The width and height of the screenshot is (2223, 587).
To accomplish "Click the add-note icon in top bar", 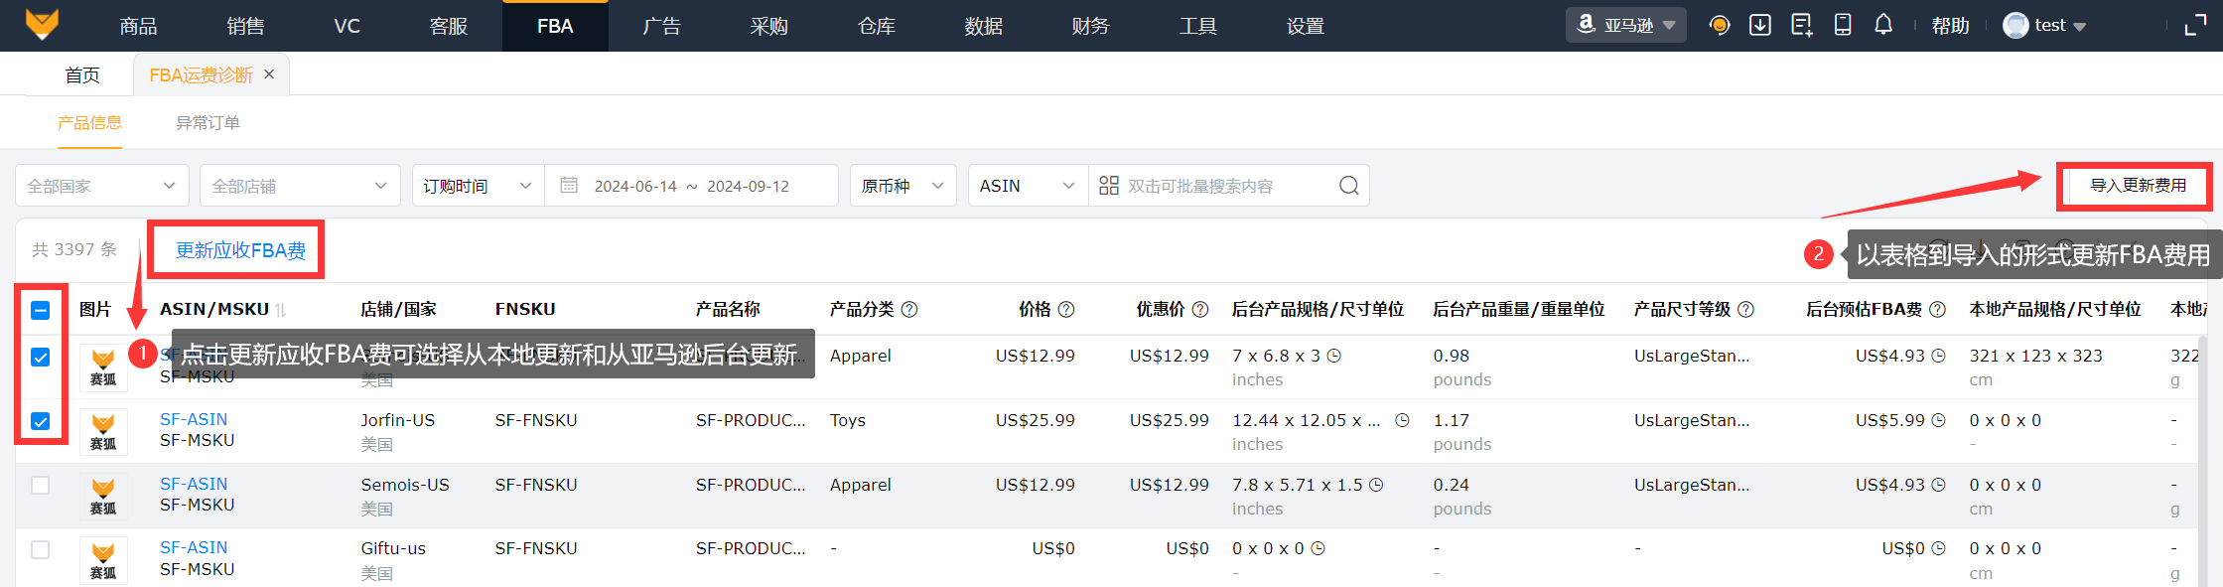I will tap(1801, 25).
